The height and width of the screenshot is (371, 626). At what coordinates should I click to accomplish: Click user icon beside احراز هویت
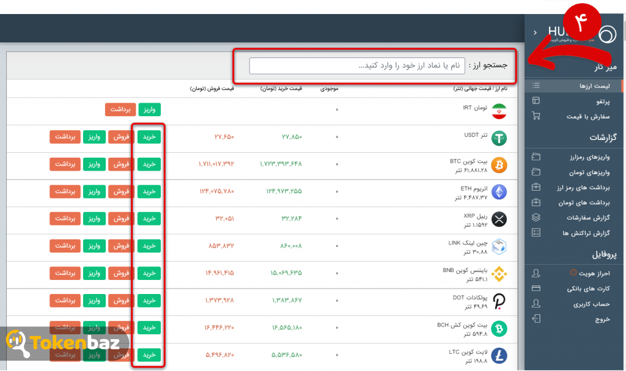pyautogui.click(x=536, y=273)
